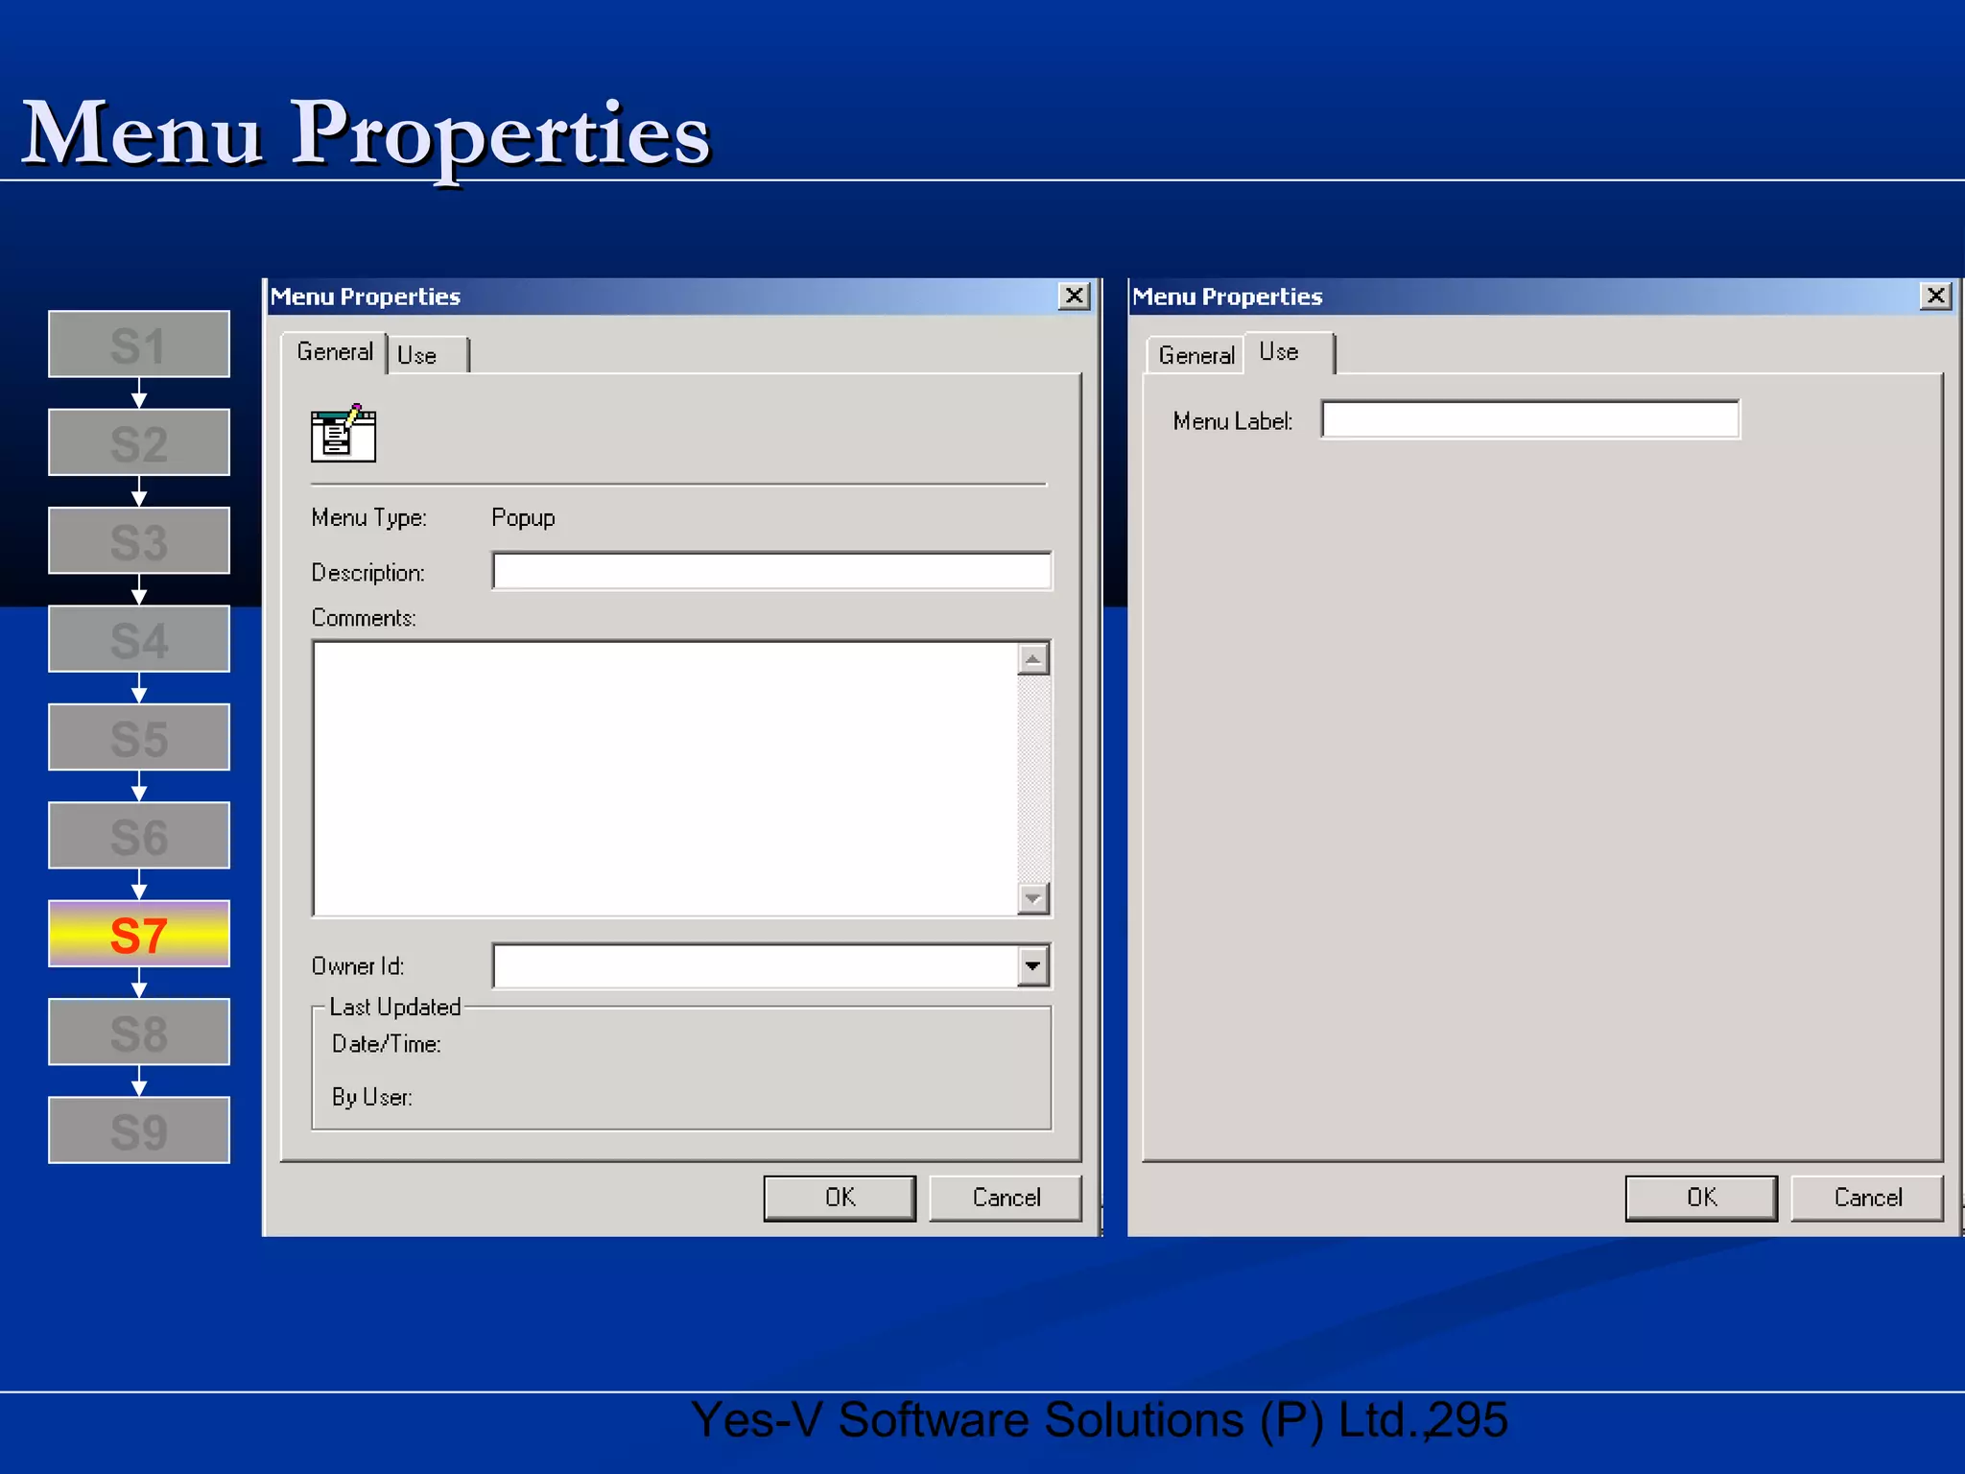Screen dimensions: 1965x1474
Task: Select the Use tab in right dialog
Action: pos(1288,352)
